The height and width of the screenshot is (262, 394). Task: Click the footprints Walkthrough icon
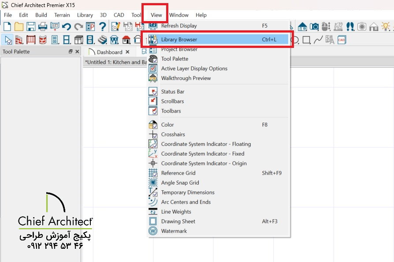(350, 26)
